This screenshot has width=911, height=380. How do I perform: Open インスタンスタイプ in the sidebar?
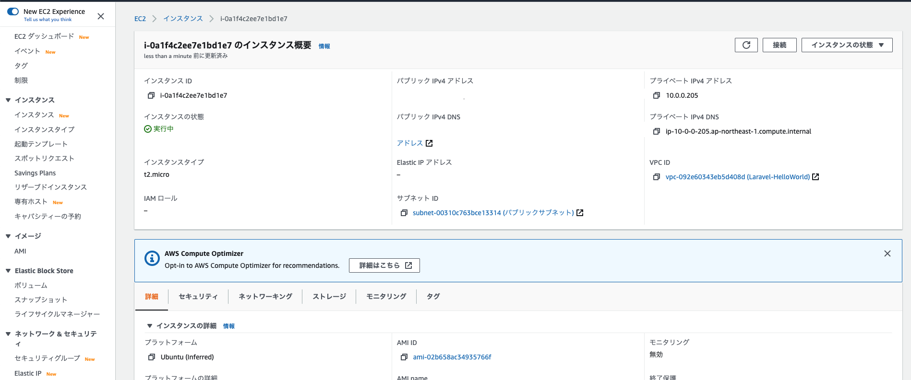pos(45,129)
